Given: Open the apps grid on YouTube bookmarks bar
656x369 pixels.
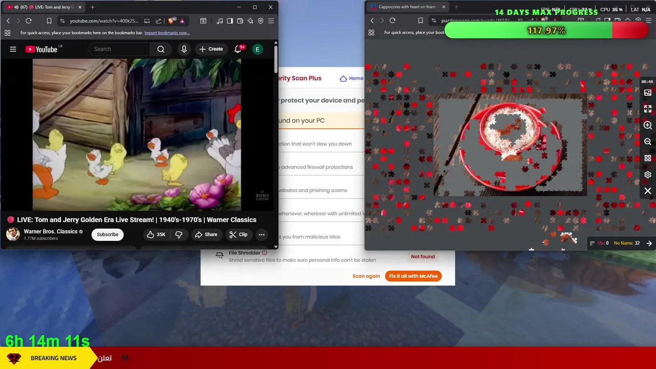Looking at the screenshot, I should tap(7, 33).
